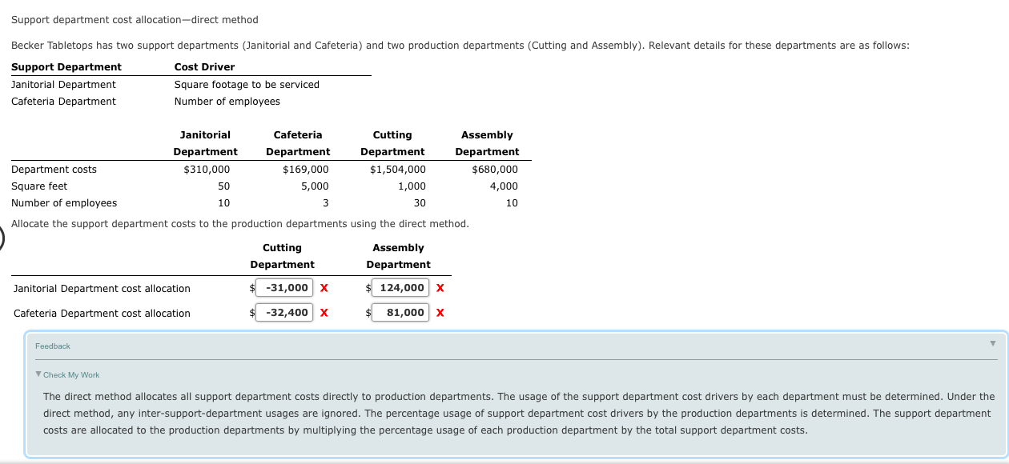Image resolution: width=1009 pixels, height=464 pixels.
Task: Click the Assembly Department column heading
Action: coord(398,256)
